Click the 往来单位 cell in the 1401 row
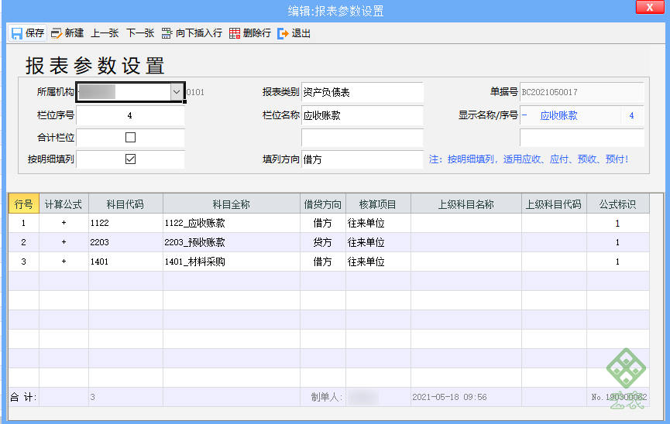Image resolution: width=670 pixels, height=424 pixels. (378, 262)
